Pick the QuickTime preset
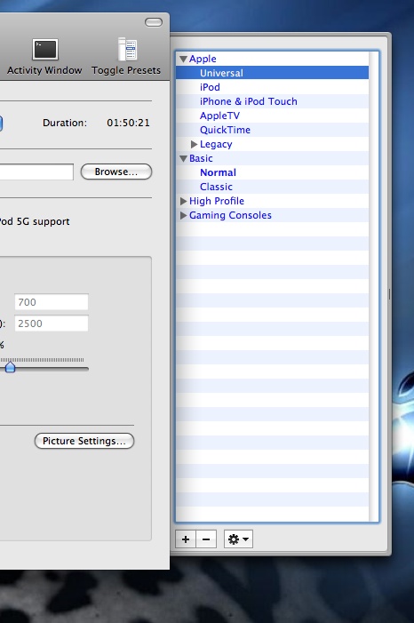This screenshot has width=414, height=623. [x=272, y=130]
